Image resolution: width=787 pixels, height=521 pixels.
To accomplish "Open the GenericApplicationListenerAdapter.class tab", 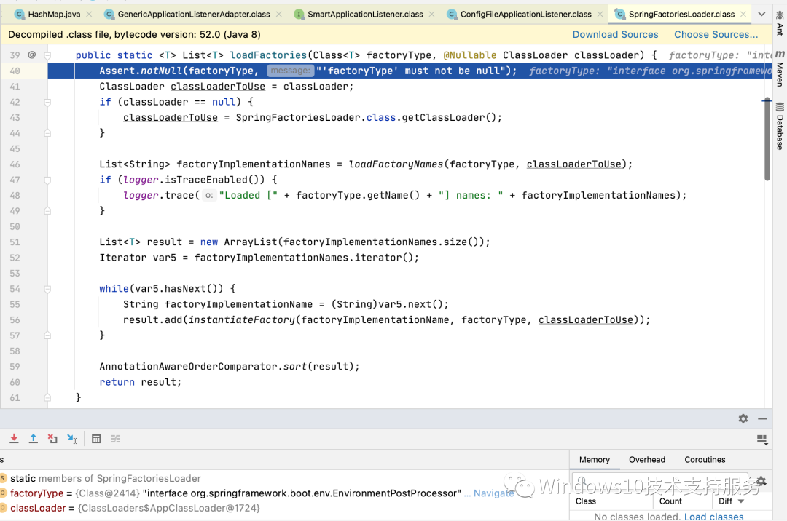I will click(193, 14).
